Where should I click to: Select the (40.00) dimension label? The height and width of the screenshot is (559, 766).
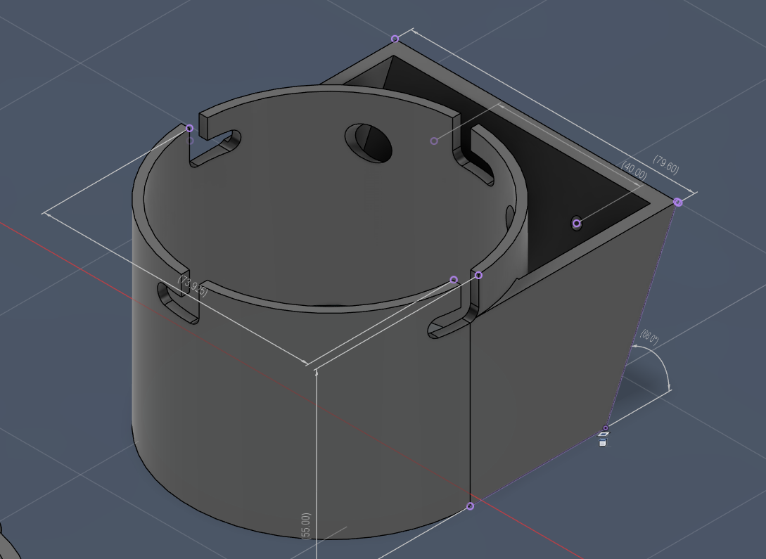(x=634, y=171)
